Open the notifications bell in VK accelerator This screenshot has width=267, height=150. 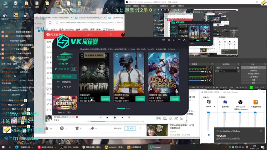click(x=169, y=40)
